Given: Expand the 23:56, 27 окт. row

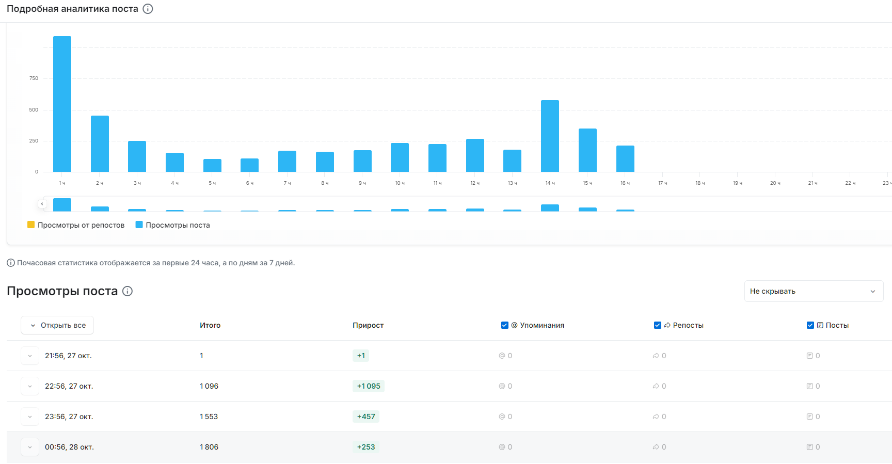Looking at the screenshot, I should click(30, 417).
